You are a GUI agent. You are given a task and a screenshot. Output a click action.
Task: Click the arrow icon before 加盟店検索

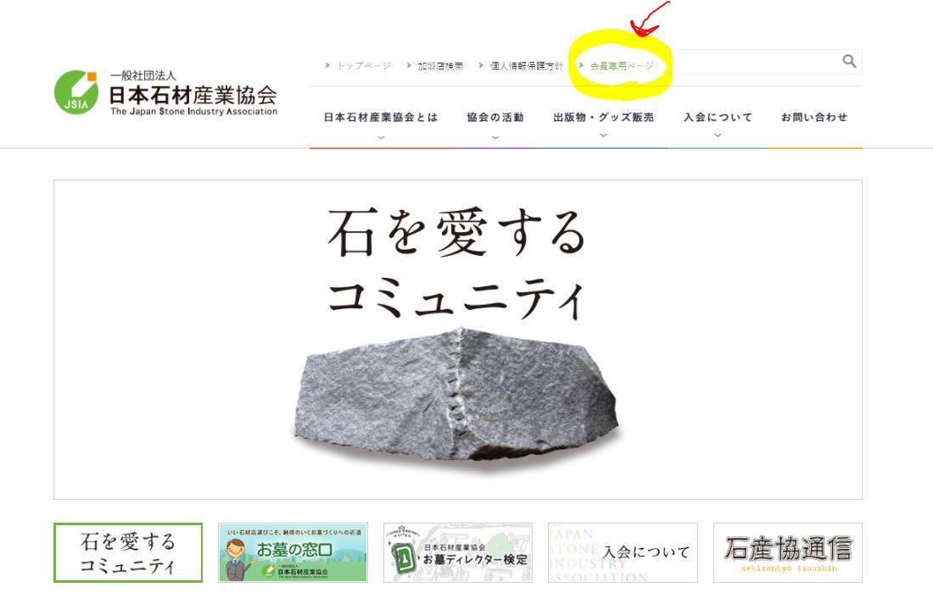pos(409,65)
